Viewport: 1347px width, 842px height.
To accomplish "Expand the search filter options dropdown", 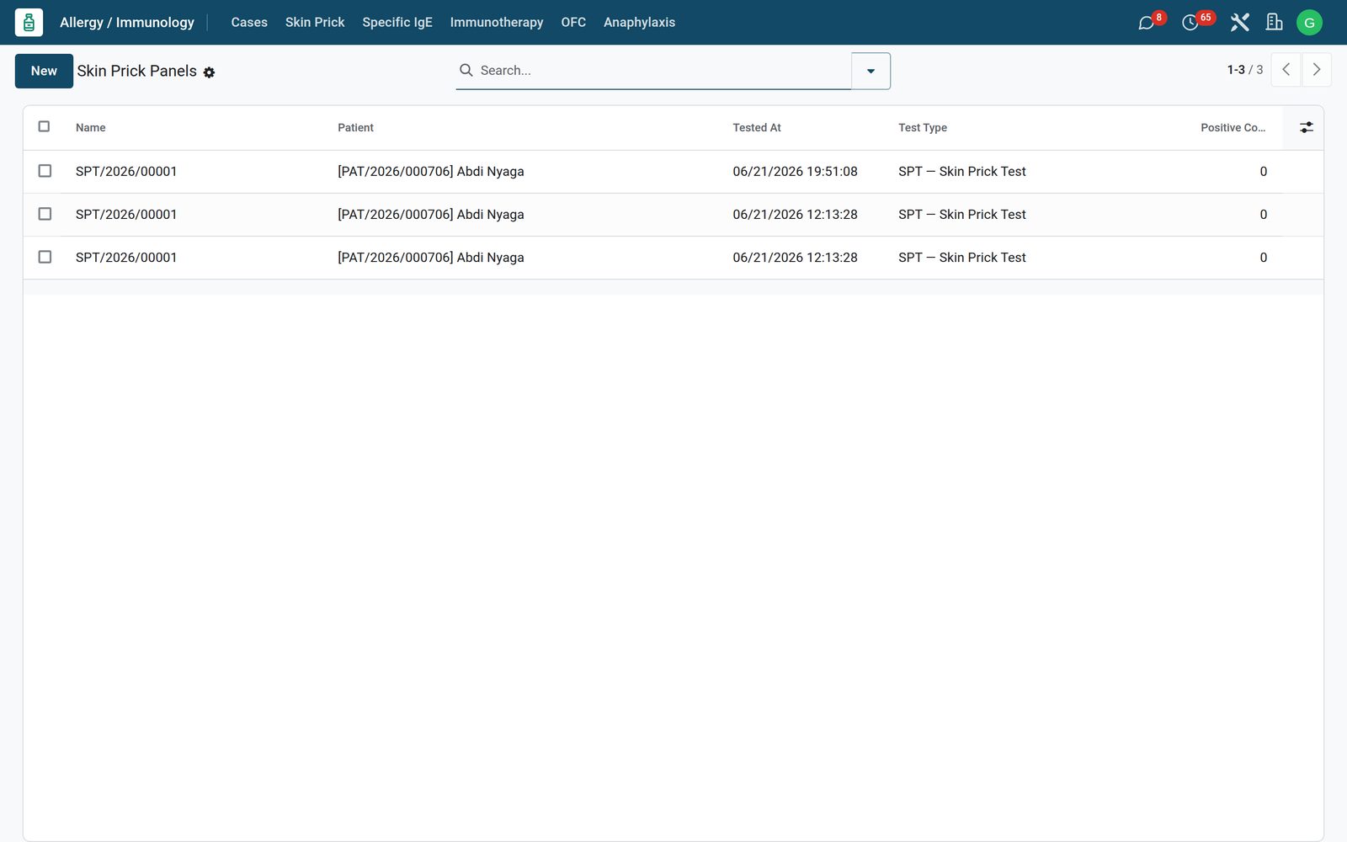I will (870, 71).
